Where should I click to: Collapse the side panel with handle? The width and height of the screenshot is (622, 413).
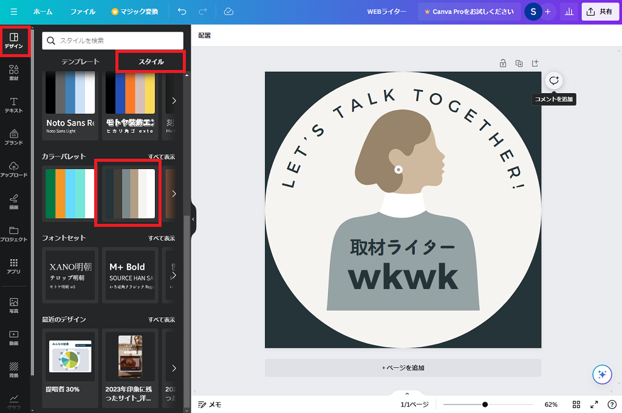(193, 219)
